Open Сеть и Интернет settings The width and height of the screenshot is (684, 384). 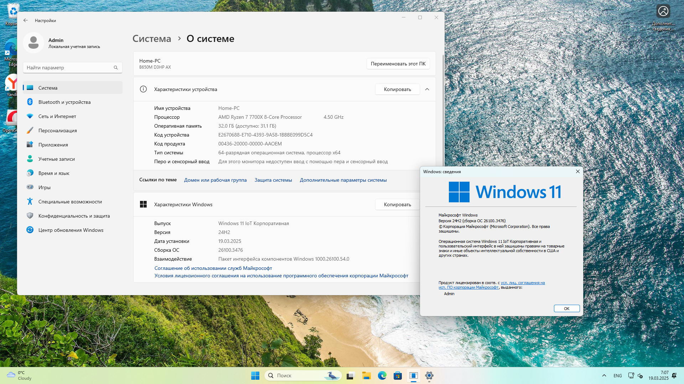57,116
